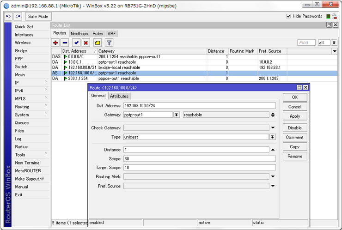This screenshot has height=230, width=342.
Task: Click the yellow comment note icon
Action: tap(98, 42)
